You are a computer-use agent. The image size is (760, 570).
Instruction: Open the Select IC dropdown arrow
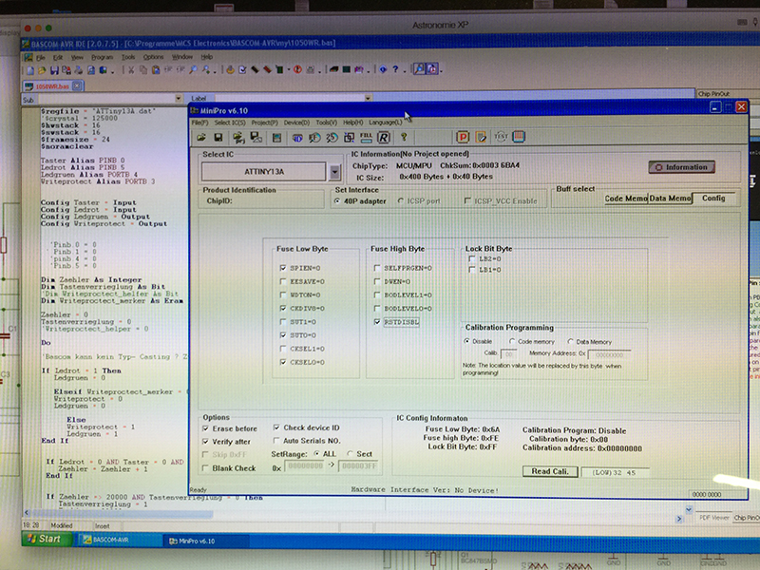click(334, 172)
